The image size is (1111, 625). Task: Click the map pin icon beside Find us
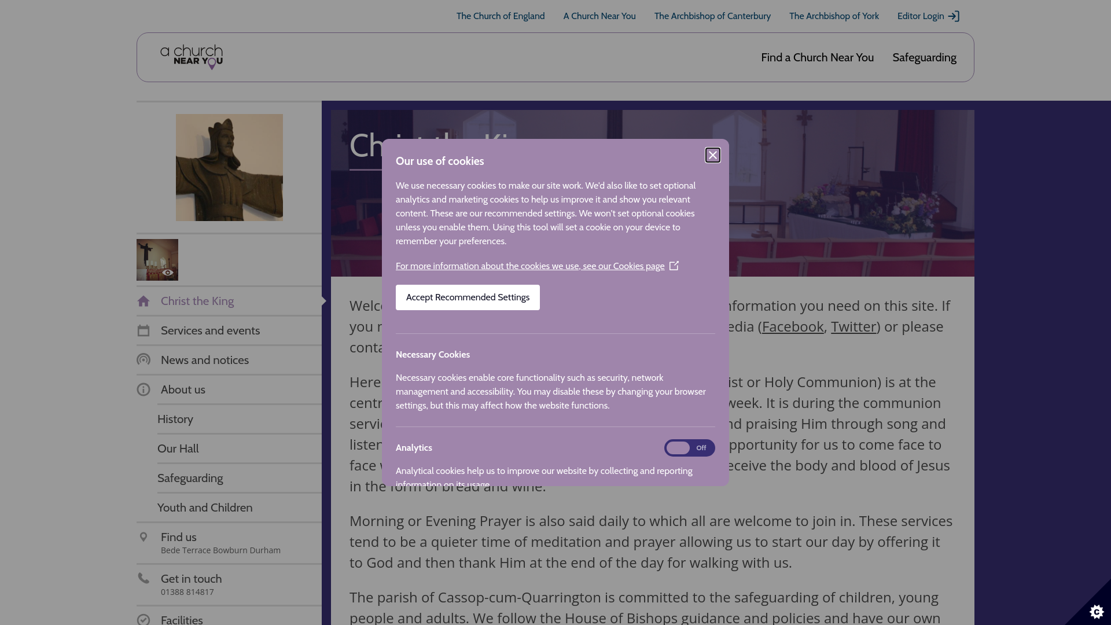tap(144, 537)
